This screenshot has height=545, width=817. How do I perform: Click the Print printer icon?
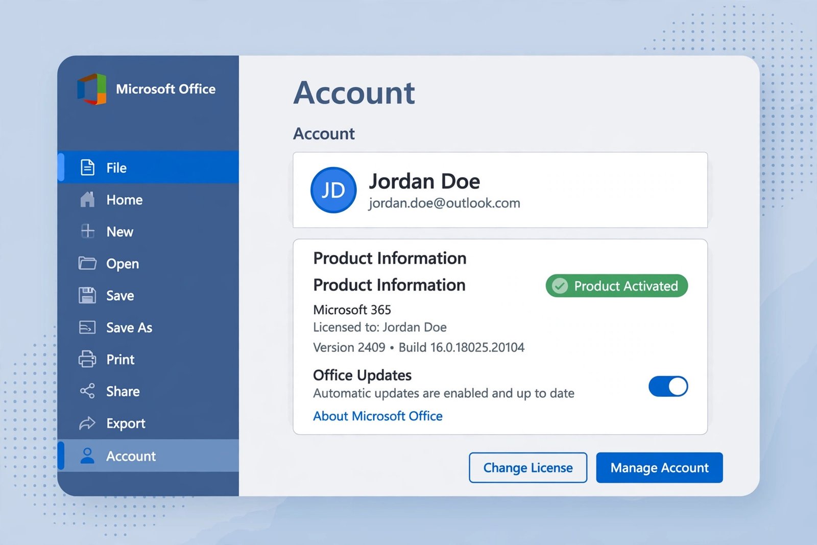point(87,360)
